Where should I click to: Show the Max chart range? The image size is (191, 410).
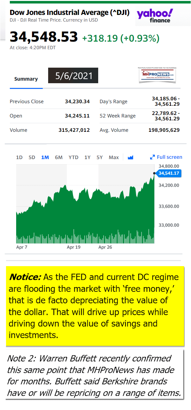coord(114,157)
